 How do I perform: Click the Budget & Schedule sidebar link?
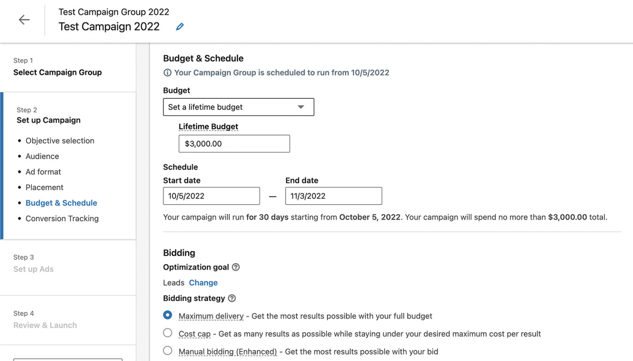pos(61,203)
